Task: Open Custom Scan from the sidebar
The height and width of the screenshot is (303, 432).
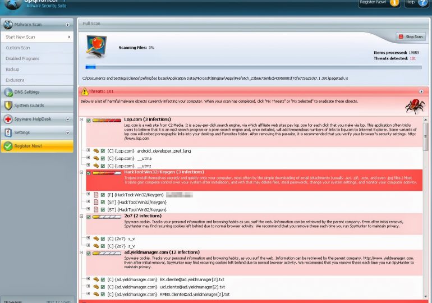Action: pos(18,48)
